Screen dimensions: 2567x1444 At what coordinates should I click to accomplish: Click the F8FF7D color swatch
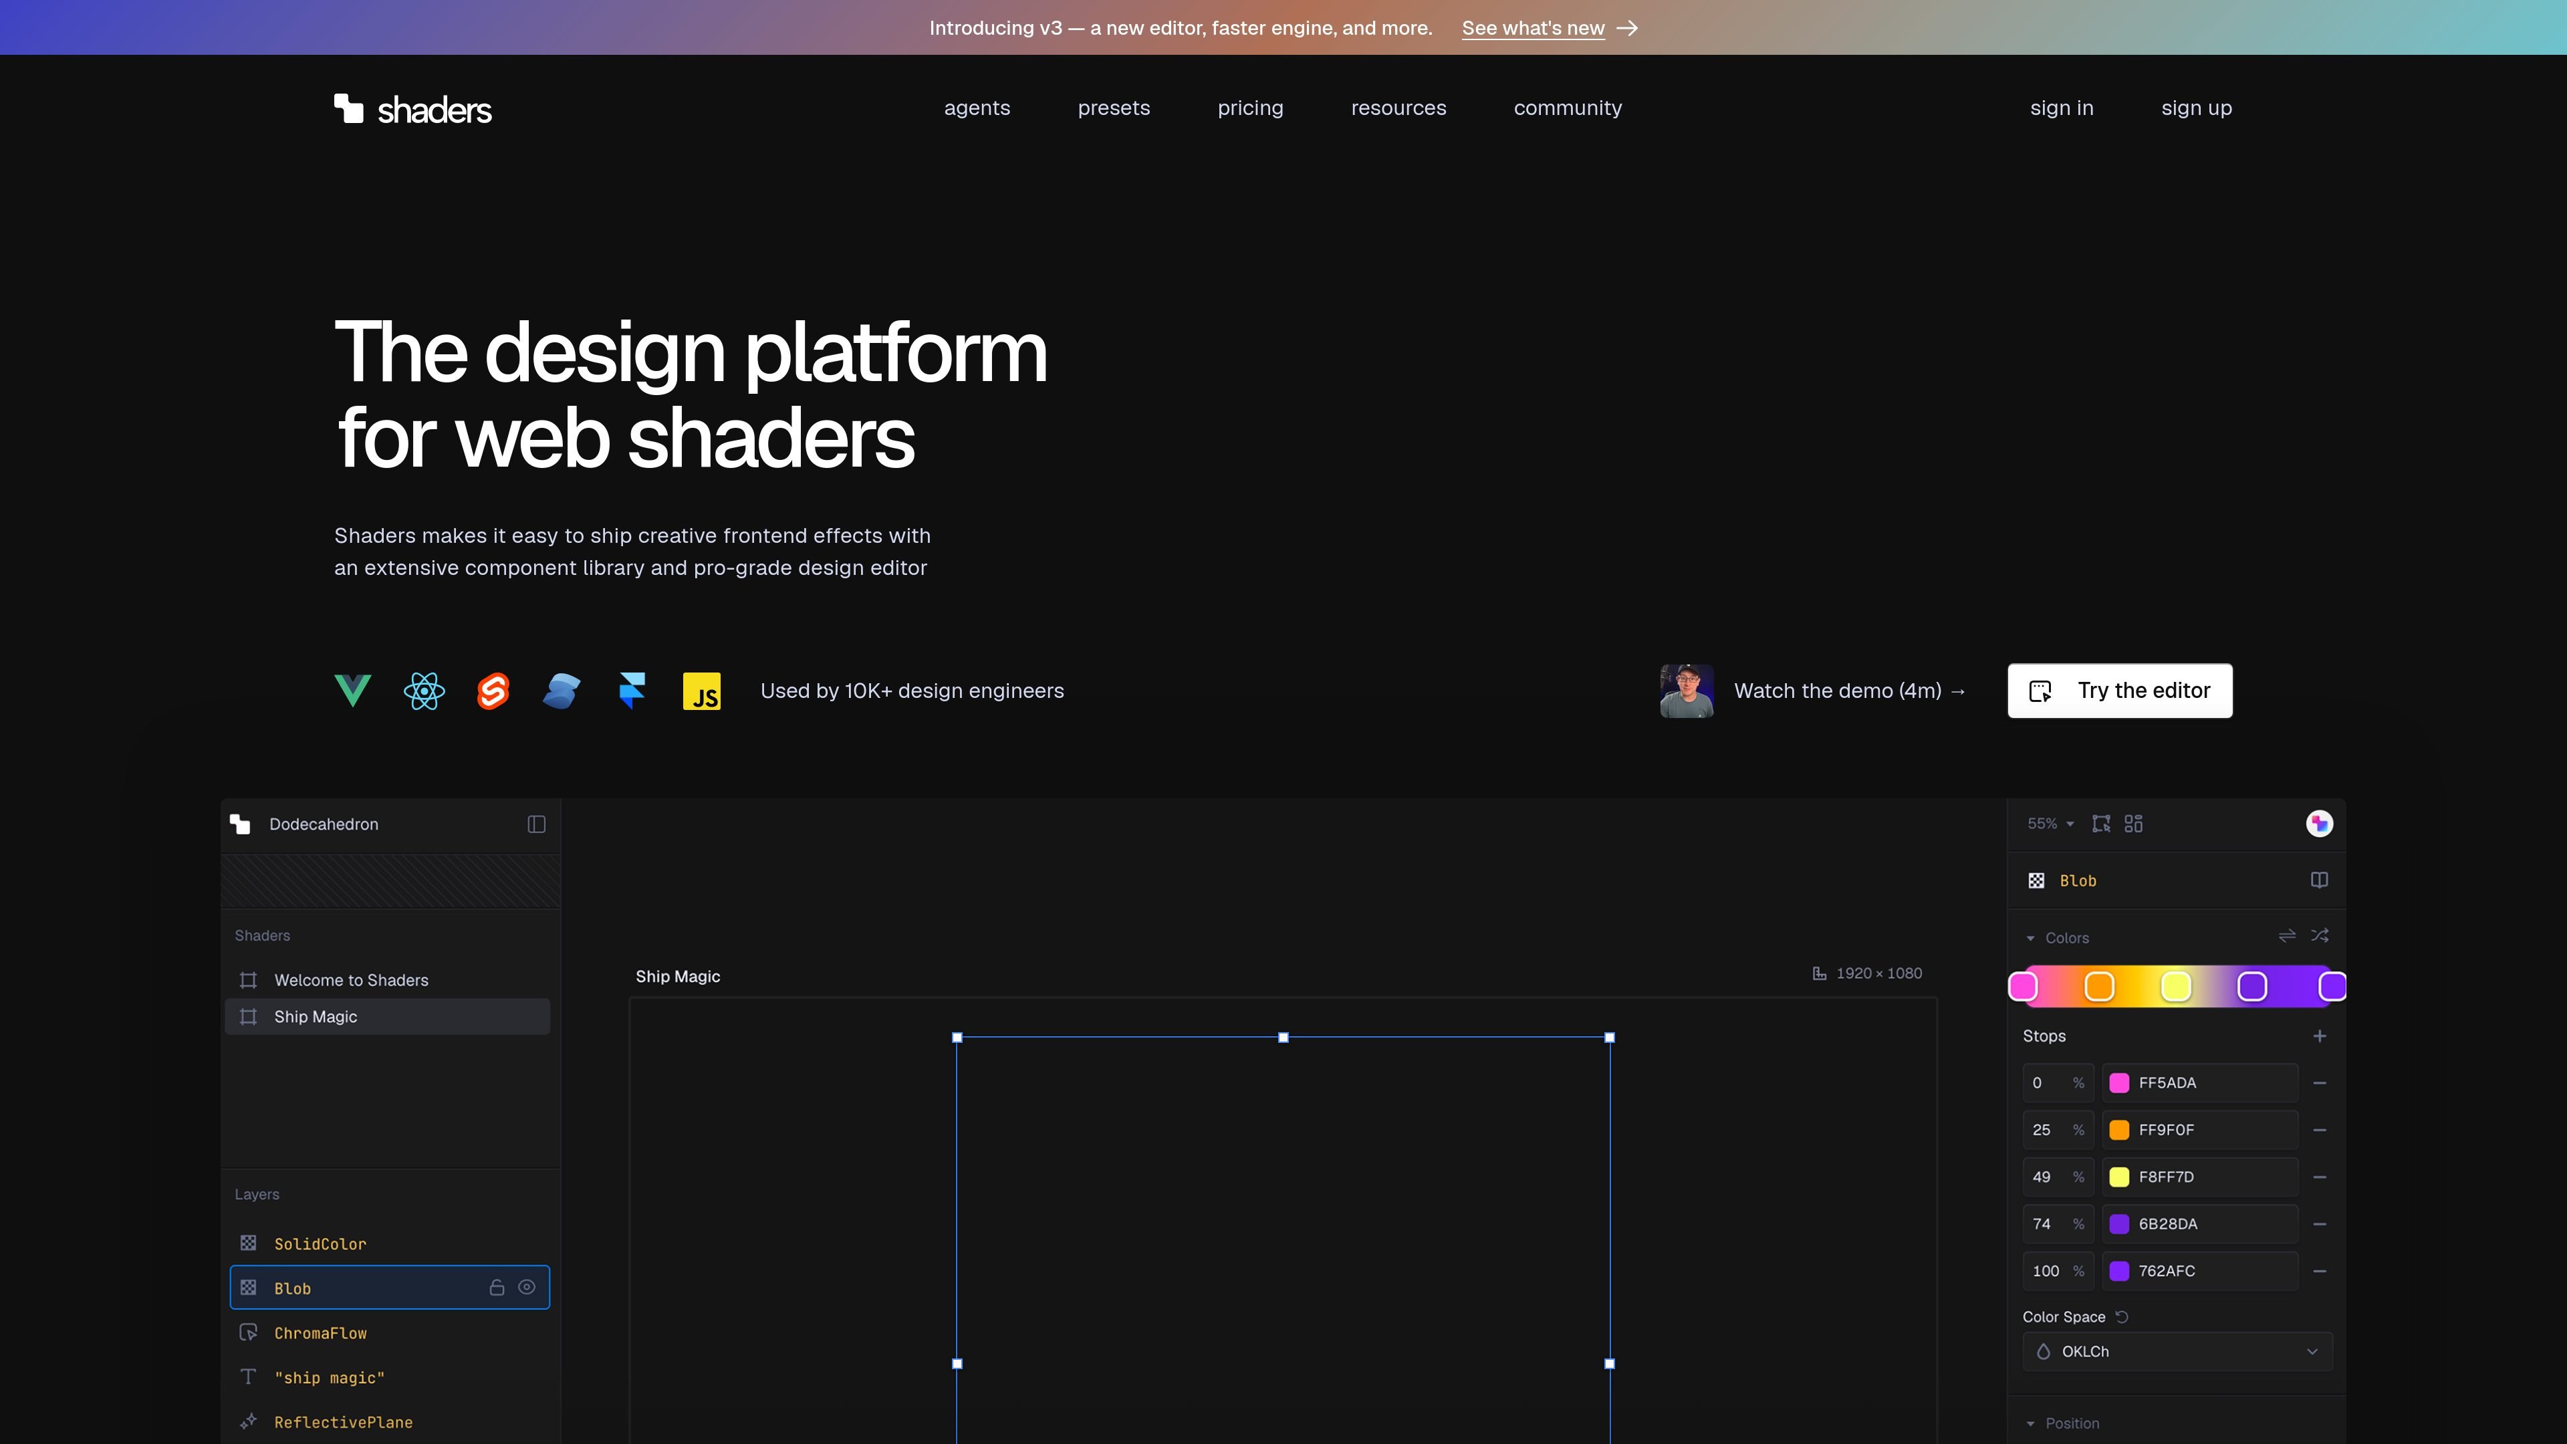(2120, 1177)
